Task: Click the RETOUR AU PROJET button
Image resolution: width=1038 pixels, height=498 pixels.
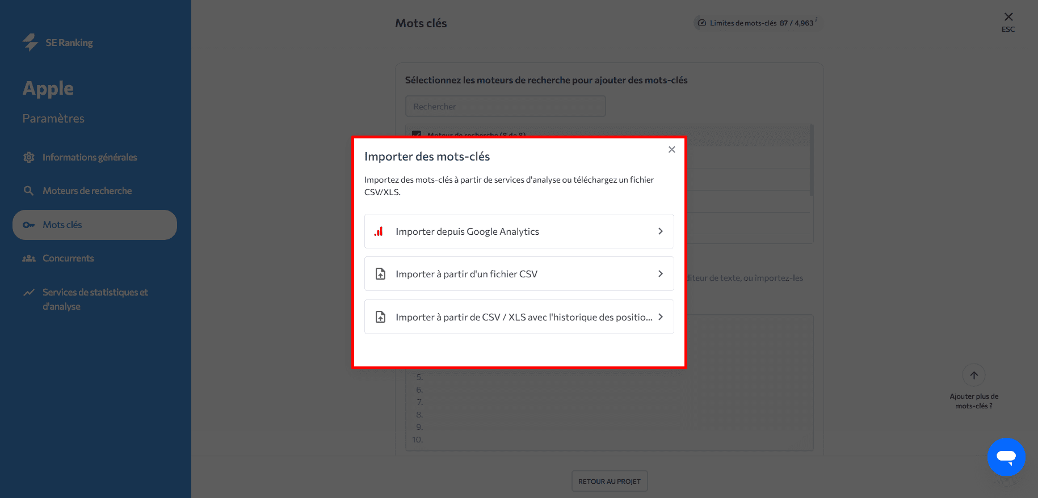Action: point(610,481)
